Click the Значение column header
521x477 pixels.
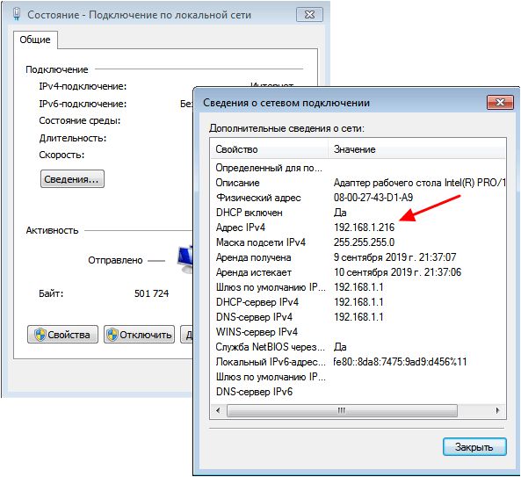[x=416, y=149]
